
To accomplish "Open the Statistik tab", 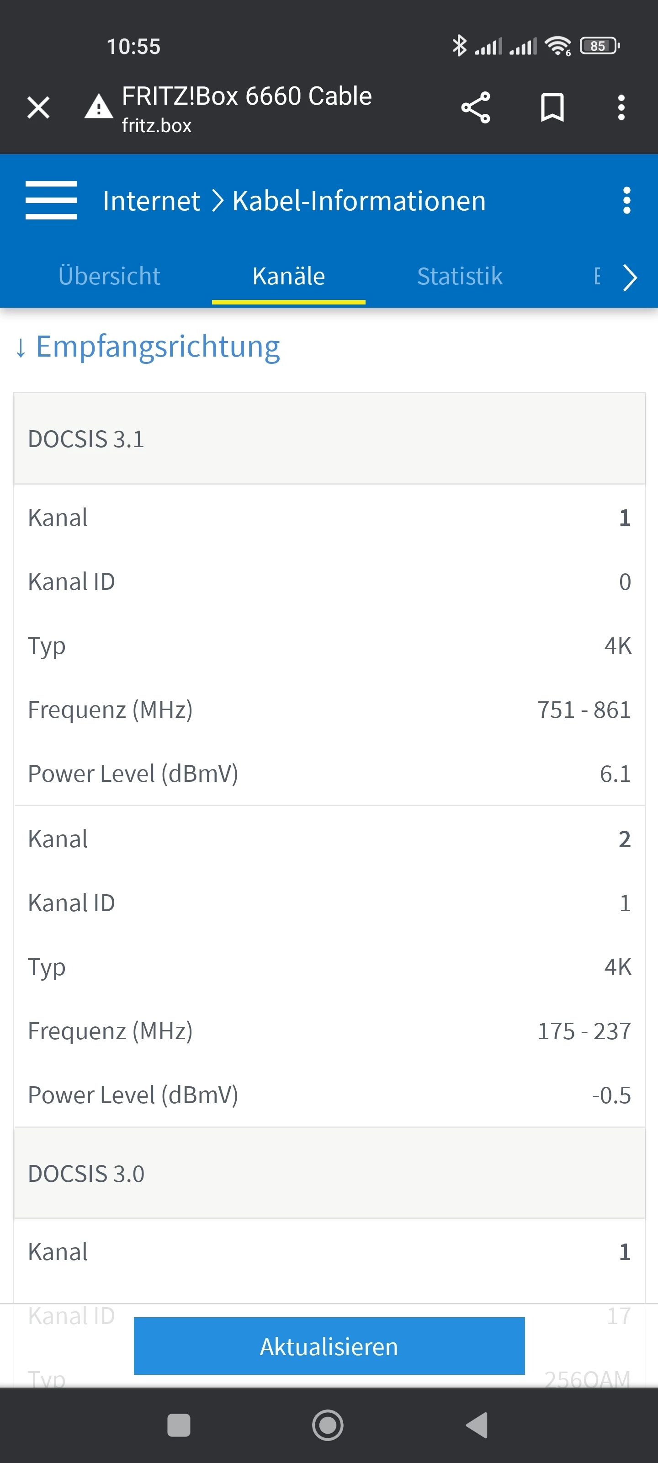I will (459, 277).
